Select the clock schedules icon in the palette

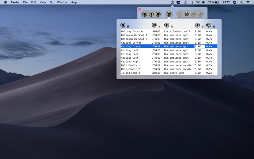point(158,14)
